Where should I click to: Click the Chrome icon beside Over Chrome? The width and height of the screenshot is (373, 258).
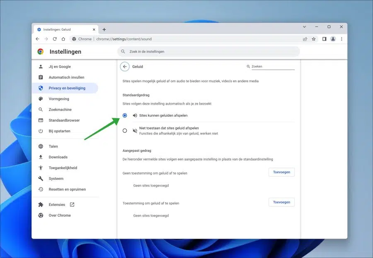point(41,215)
